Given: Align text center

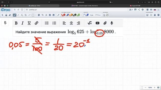Looking at the screenshot, I should [x=71, y=23].
